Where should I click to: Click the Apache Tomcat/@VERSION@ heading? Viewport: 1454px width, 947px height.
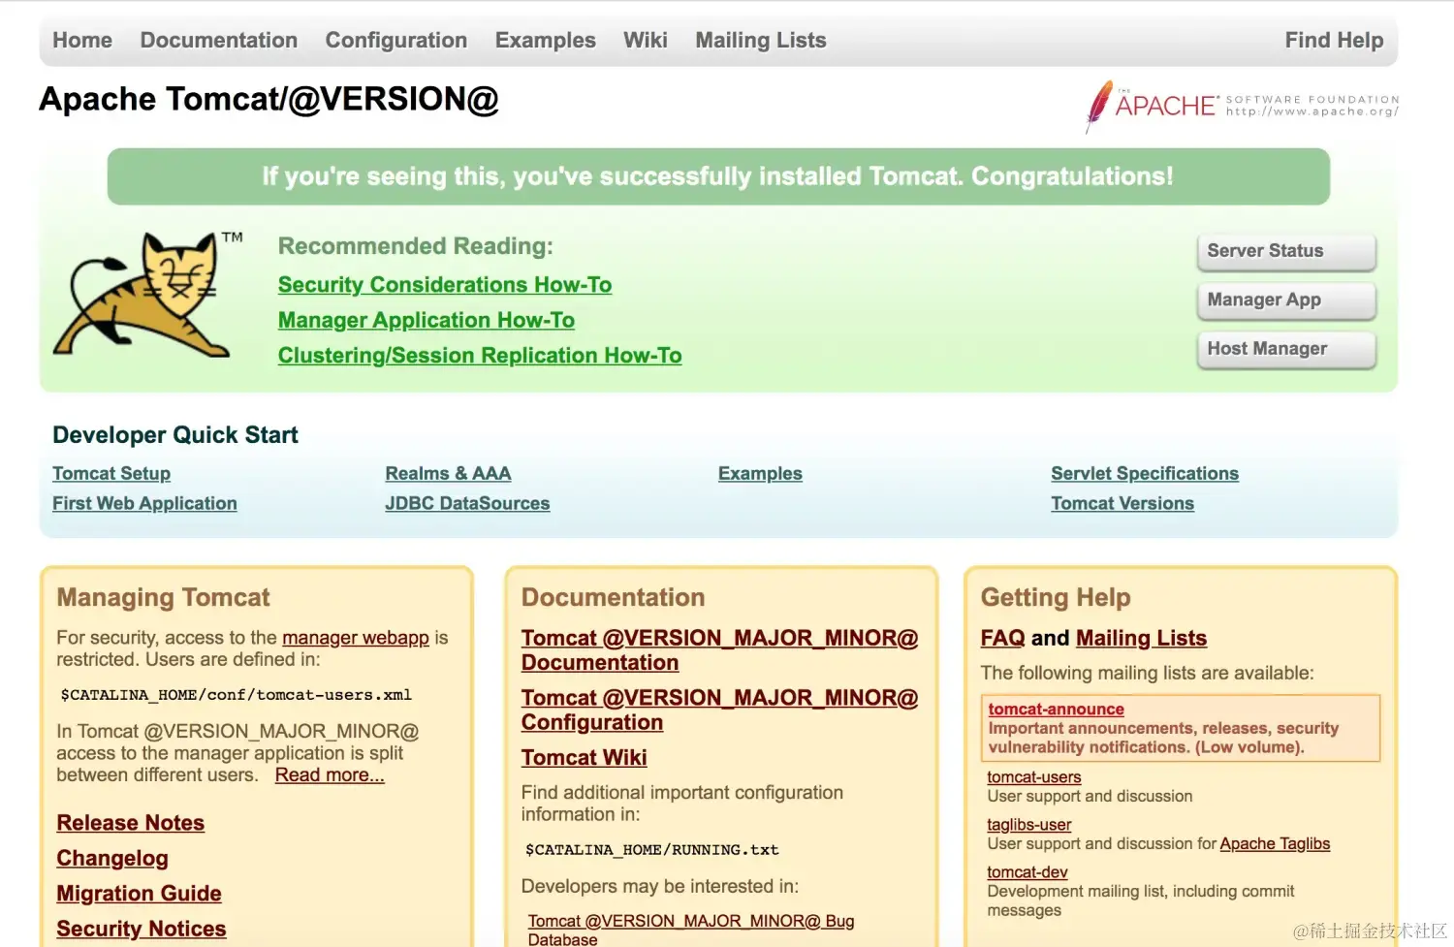[269, 100]
